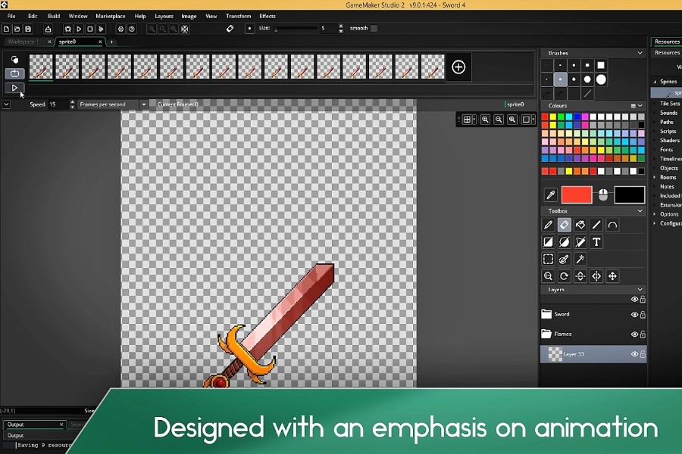Expand the Sounds resource folder
The image size is (682, 454).
tap(655, 113)
